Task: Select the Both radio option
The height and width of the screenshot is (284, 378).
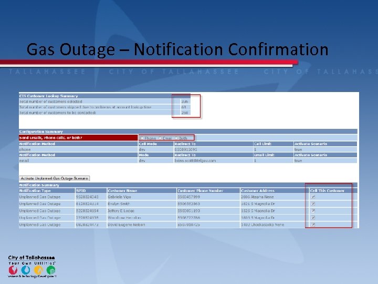Action: 176,138
